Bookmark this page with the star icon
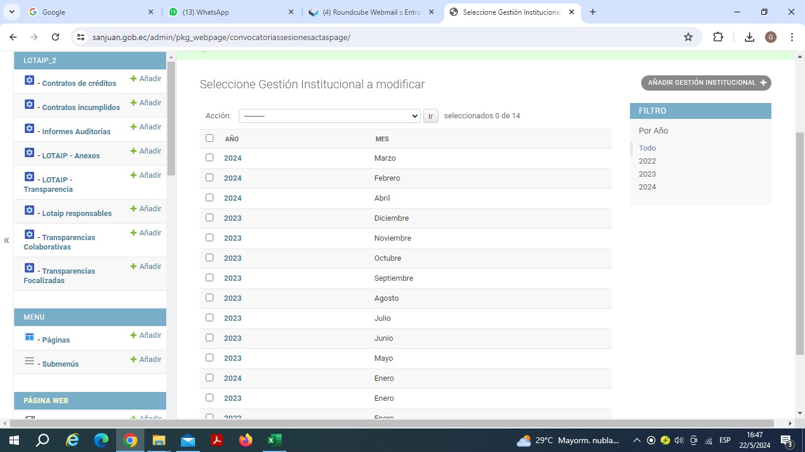The image size is (805, 452). pyautogui.click(x=688, y=37)
